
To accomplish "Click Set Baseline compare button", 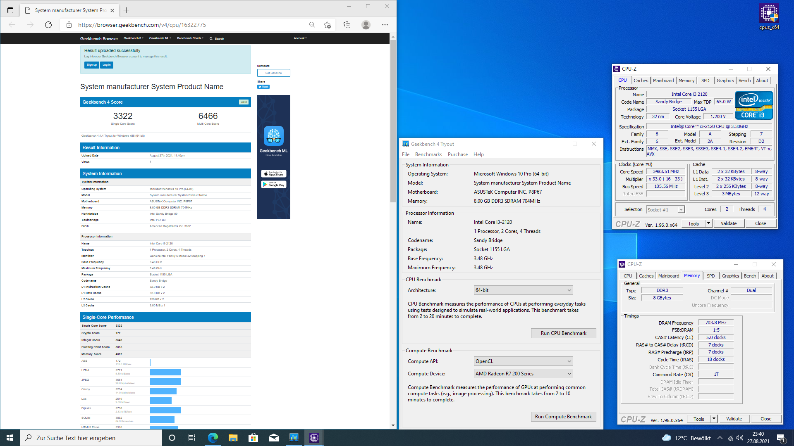I will tap(273, 73).
